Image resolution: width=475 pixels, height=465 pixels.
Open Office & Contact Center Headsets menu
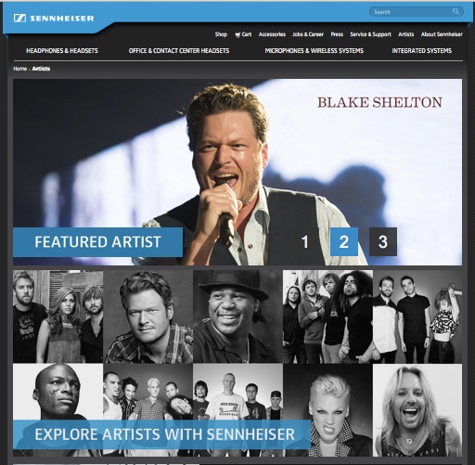[x=179, y=51]
